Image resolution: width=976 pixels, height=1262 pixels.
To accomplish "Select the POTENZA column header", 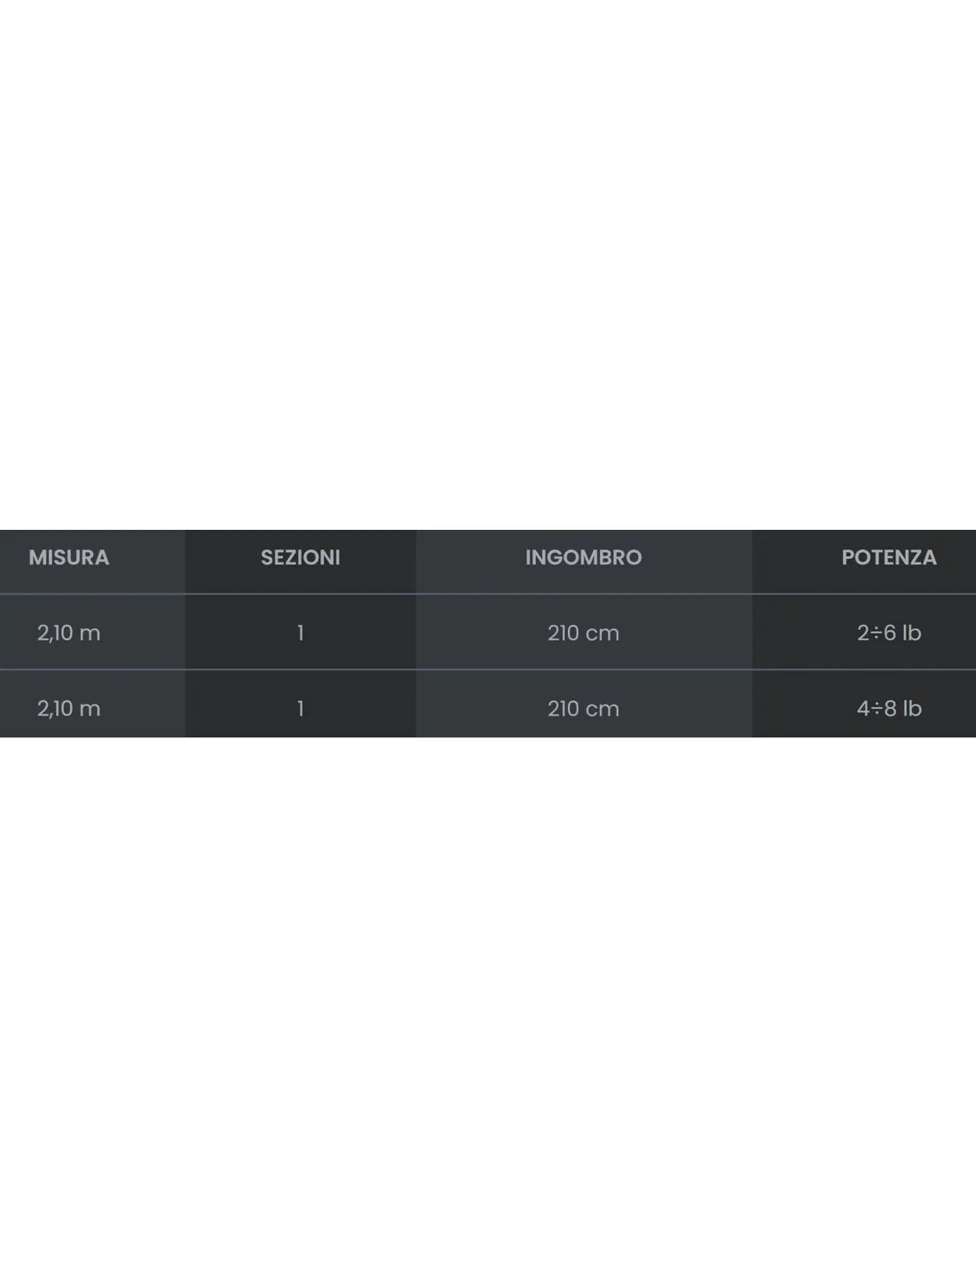I will pyautogui.click(x=889, y=557).
